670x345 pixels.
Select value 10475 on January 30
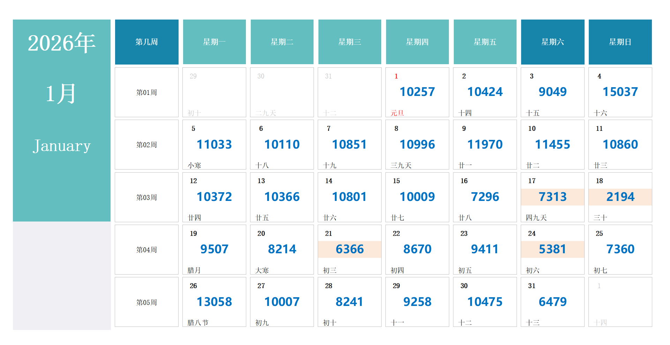click(x=485, y=302)
